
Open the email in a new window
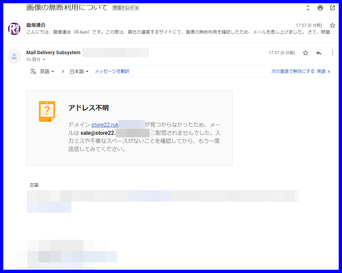pos(332,7)
